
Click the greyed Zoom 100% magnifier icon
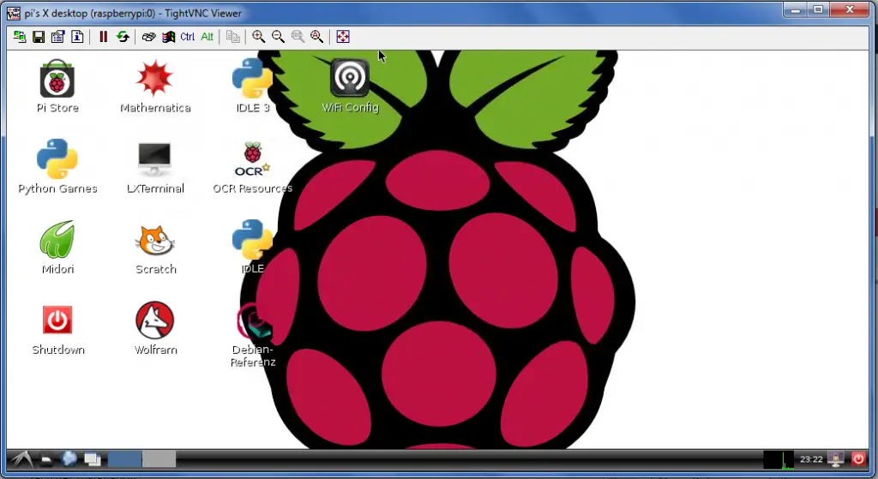[x=298, y=37]
